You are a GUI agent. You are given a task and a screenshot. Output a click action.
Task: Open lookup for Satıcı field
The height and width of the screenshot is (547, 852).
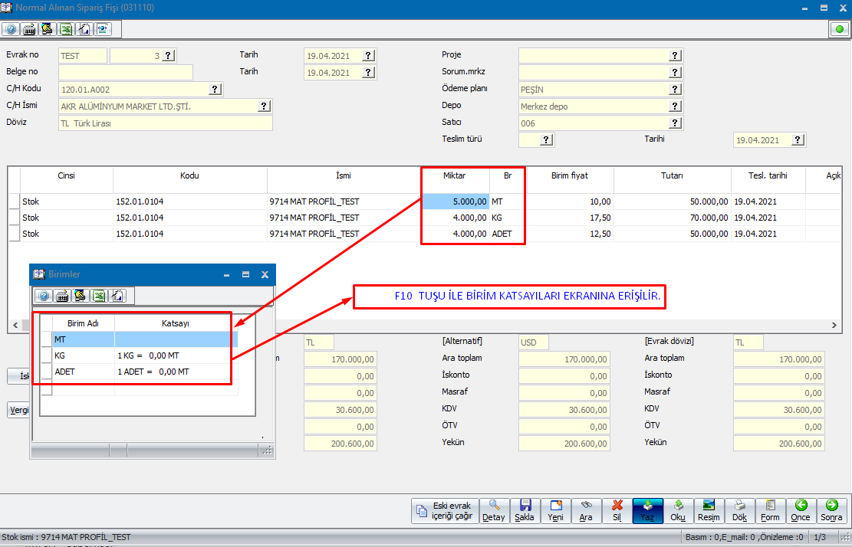(675, 123)
